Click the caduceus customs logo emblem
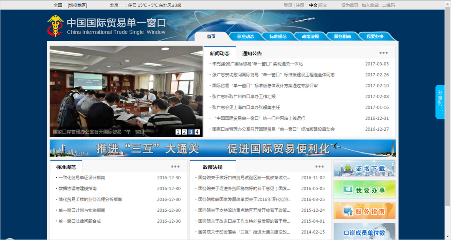The width and height of the screenshot is (451, 240). click(x=55, y=25)
